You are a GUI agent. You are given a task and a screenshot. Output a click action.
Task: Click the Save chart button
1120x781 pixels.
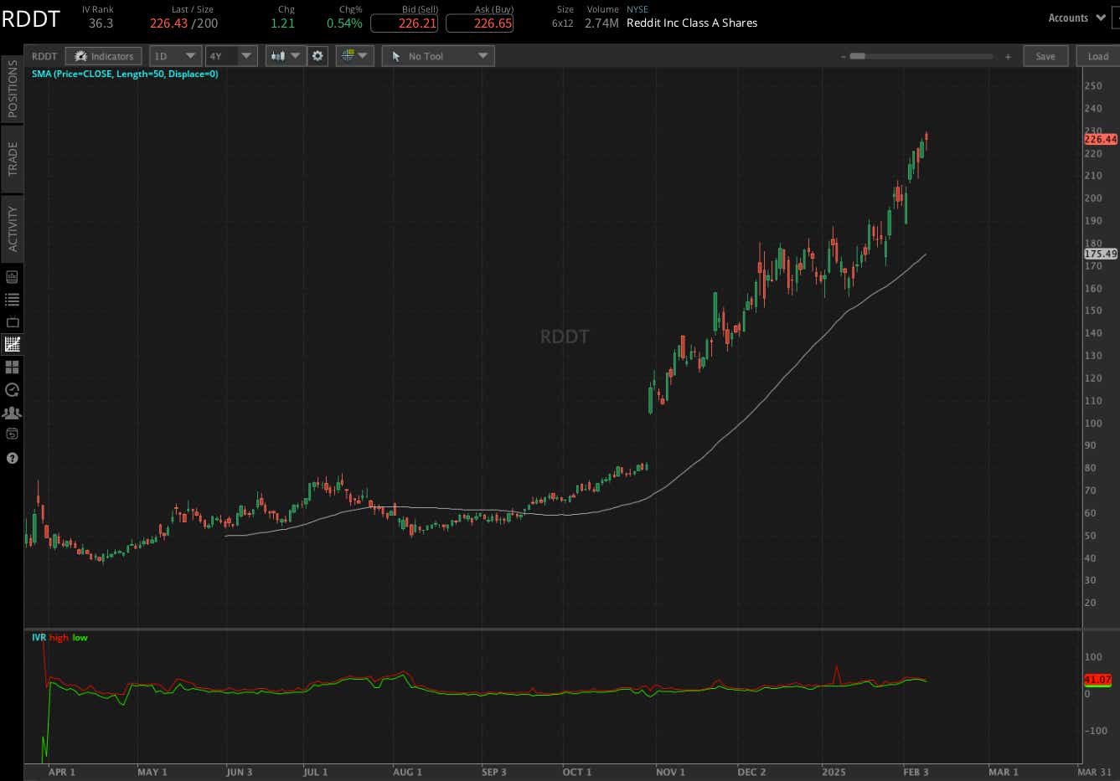[1045, 55]
